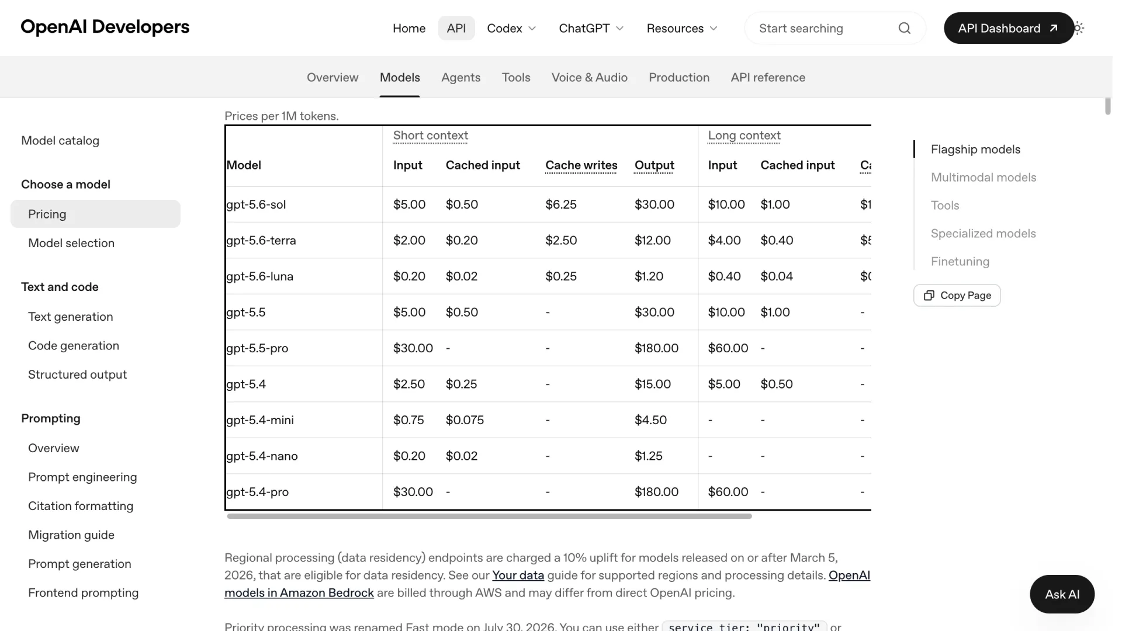Open the API reference tab
This screenshot has width=1122, height=631.
pos(768,77)
